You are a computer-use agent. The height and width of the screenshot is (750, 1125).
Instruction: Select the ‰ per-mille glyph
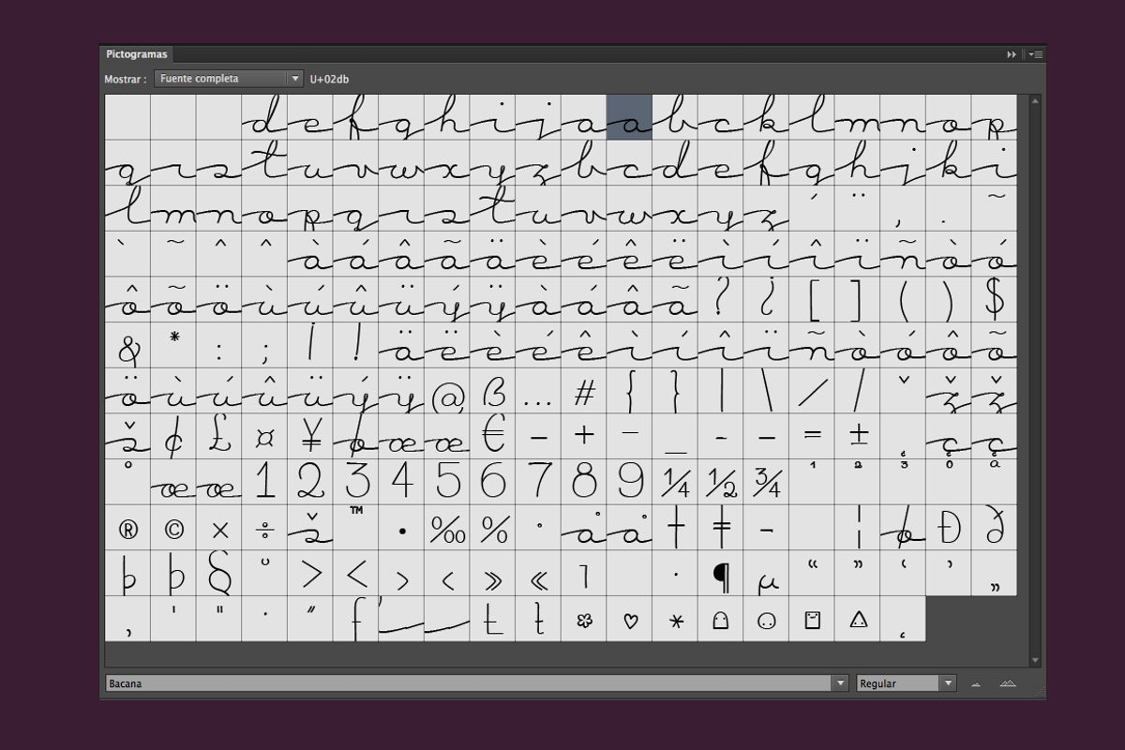pos(447,529)
